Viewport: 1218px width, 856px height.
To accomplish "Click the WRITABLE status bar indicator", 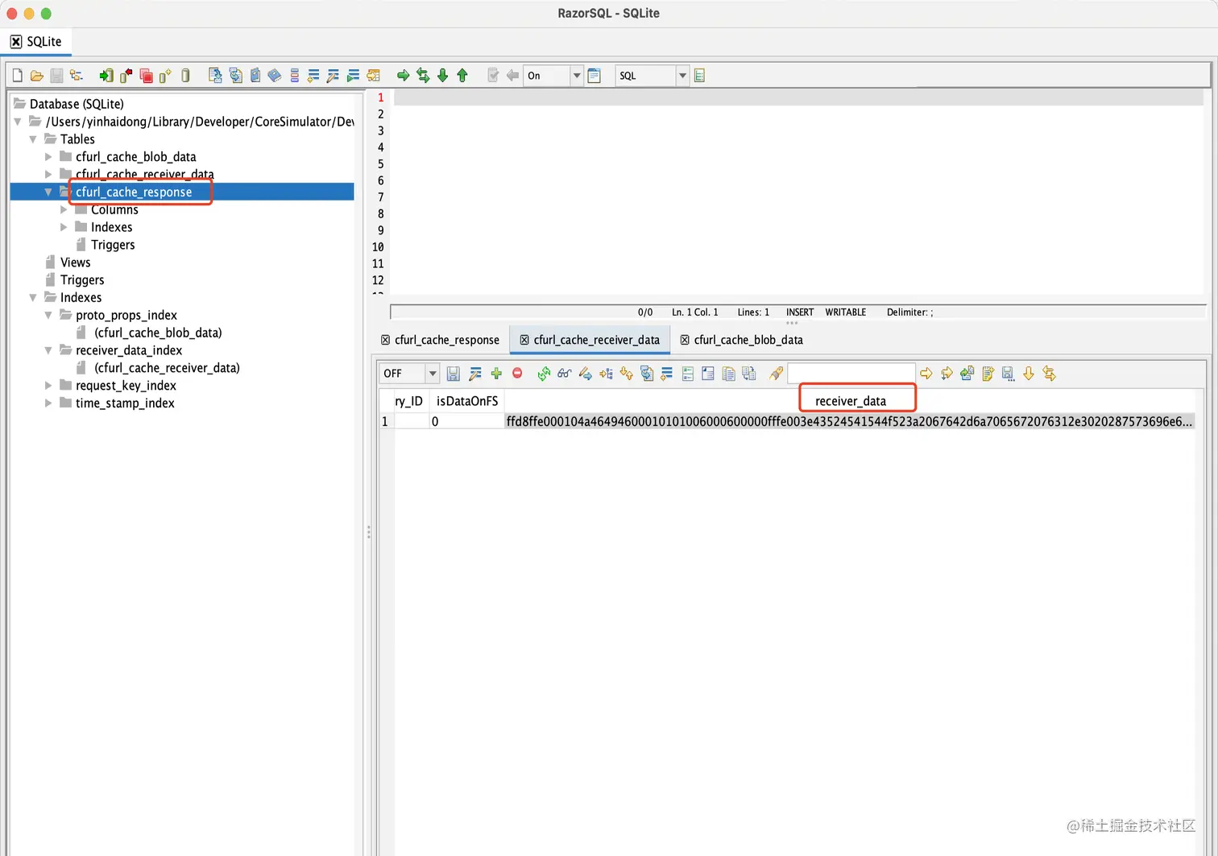I will (x=845, y=312).
